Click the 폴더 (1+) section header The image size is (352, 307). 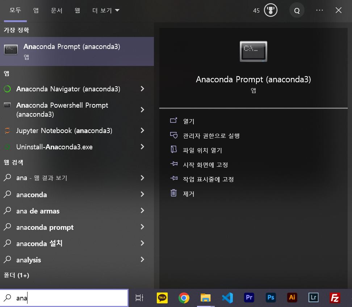coord(16,275)
